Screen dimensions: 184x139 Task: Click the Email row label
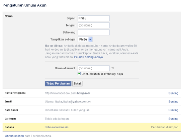tap(8, 101)
